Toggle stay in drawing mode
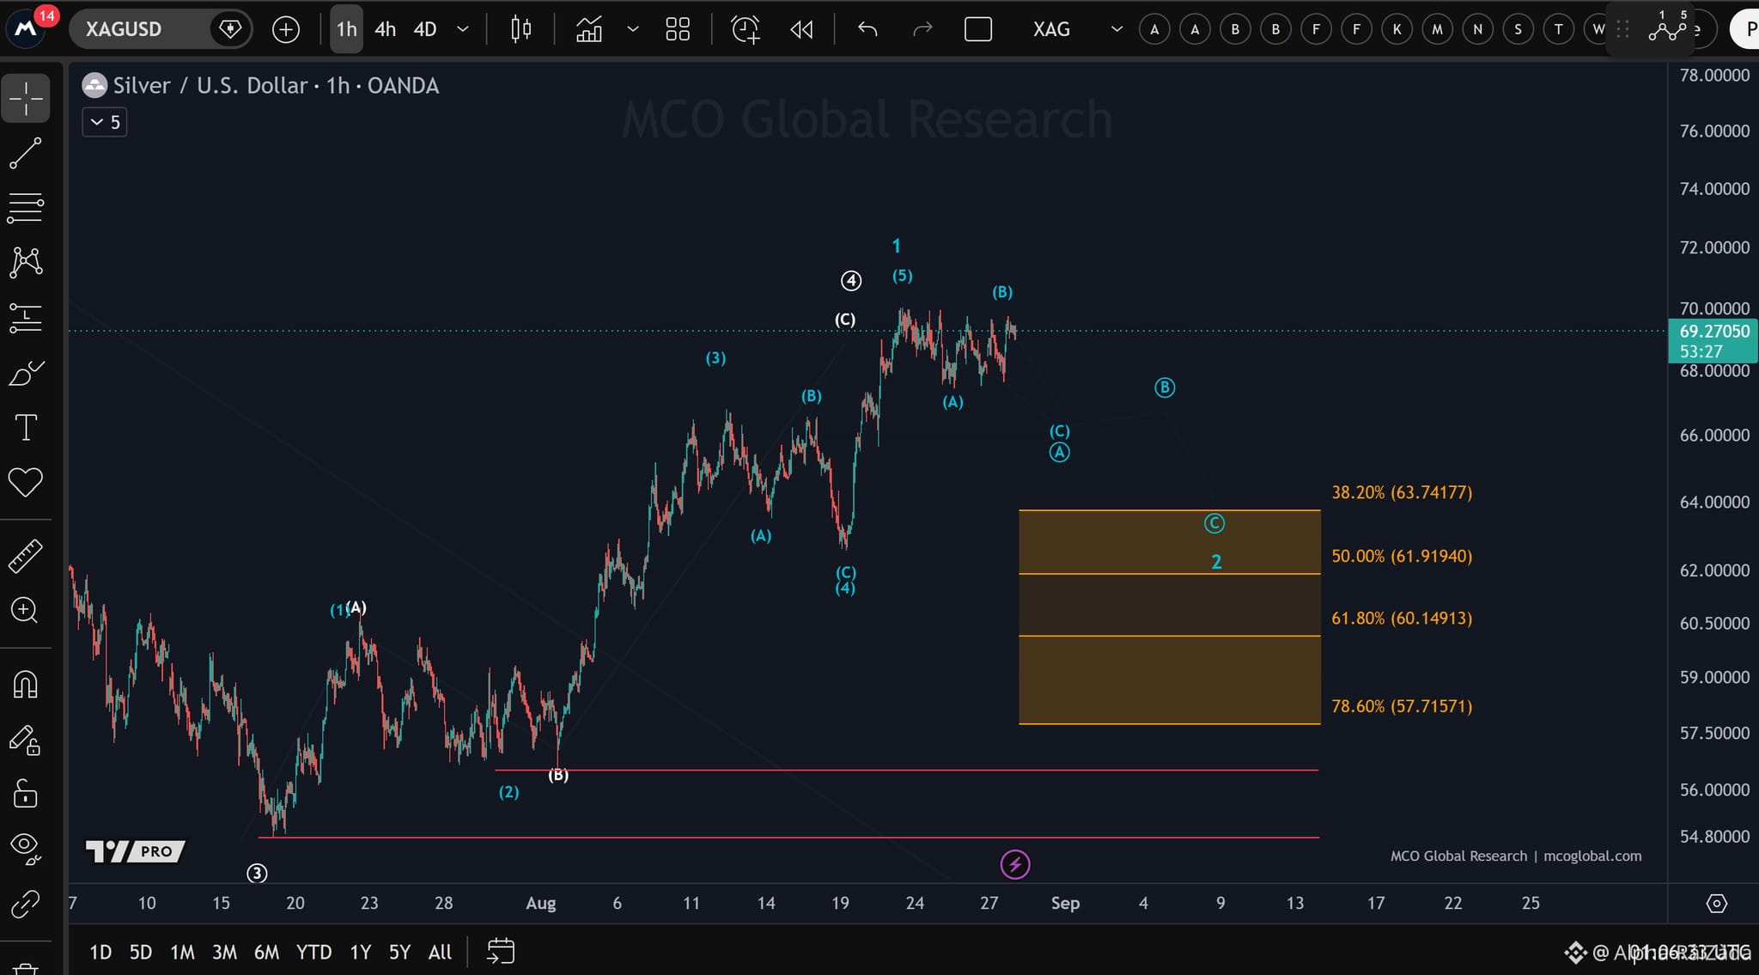 [x=26, y=740]
